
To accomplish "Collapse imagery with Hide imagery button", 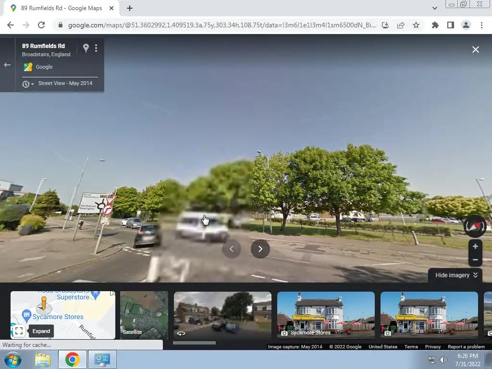I will (x=456, y=275).
